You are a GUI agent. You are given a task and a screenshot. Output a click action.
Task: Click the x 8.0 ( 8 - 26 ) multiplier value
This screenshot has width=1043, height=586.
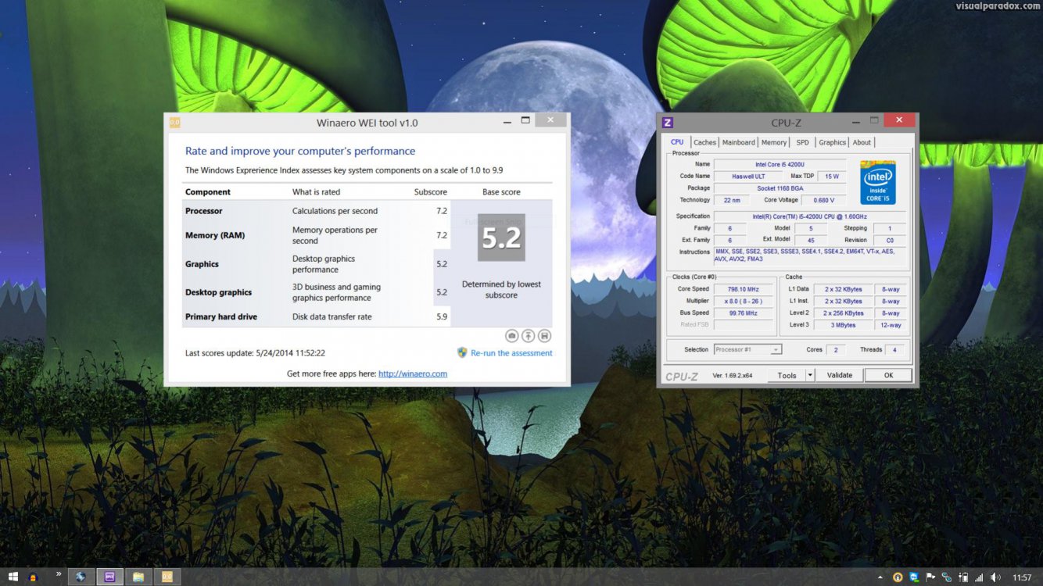point(743,301)
